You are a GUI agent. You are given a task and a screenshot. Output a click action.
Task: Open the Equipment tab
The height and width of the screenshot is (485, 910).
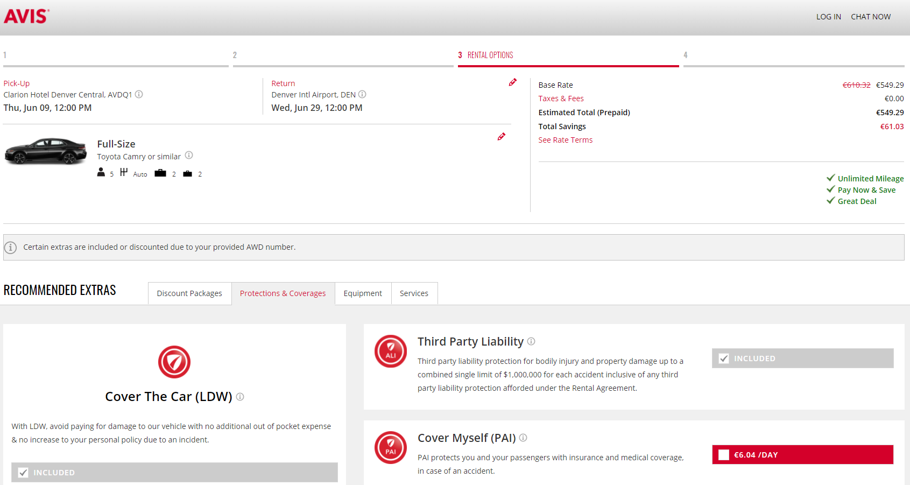[x=363, y=293]
